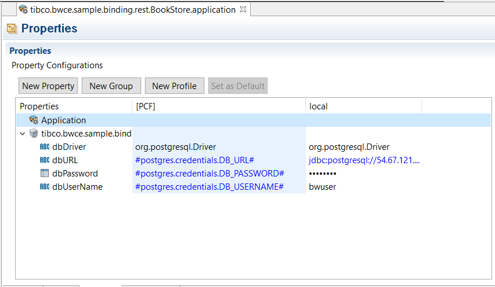495x287 pixels.
Task: Select the Properties column header
Action: (x=74, y=106)
